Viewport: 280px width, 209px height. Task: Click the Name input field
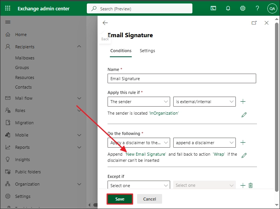182,79
